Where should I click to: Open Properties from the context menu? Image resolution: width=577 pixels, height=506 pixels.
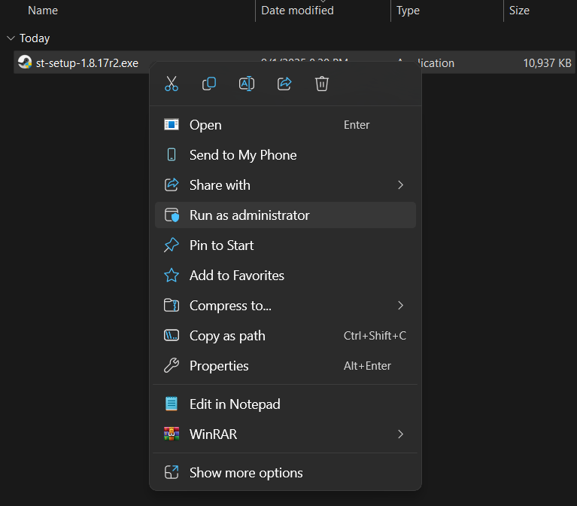285,366
